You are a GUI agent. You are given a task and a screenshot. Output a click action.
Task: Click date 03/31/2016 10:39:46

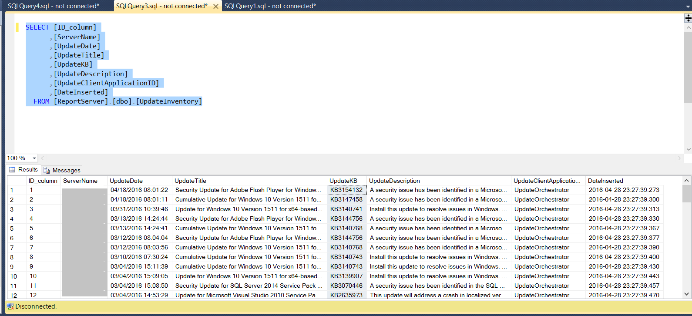point(139,209)
